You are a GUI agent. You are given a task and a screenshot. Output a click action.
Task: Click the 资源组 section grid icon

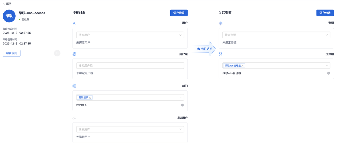pyautogui.click(x=220, y=54)
